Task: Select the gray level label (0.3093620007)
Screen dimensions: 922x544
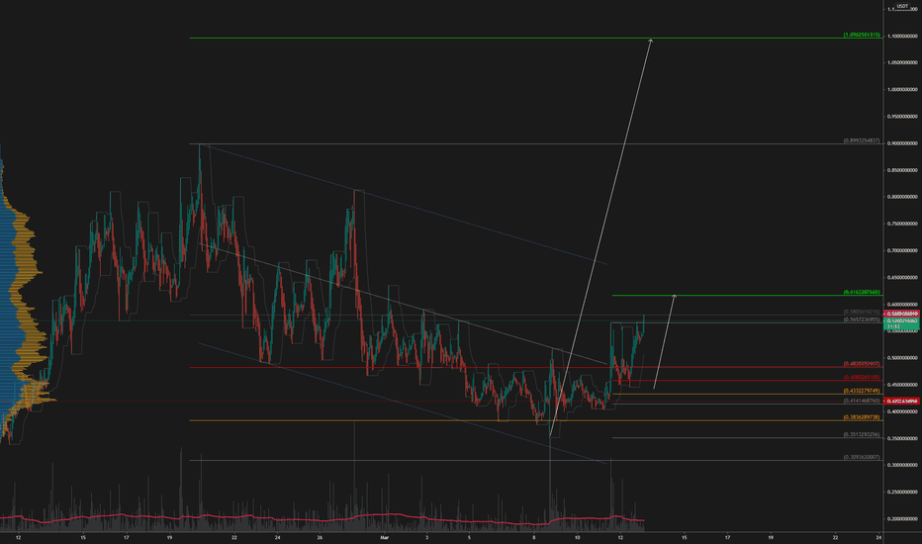Action: pyautogui.click(x=862, y=457)
